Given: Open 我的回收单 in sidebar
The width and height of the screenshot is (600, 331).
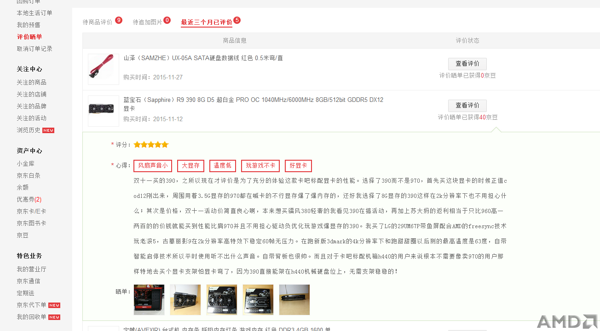Looking at the screenshot, I should (32, 317).
